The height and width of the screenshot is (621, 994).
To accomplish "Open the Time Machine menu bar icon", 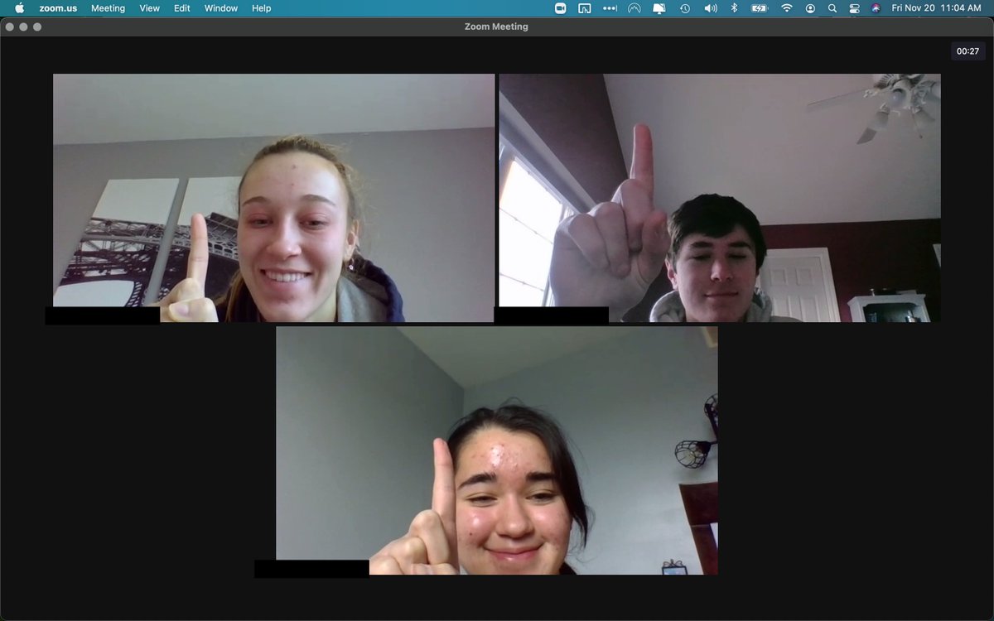I will 685,8.
